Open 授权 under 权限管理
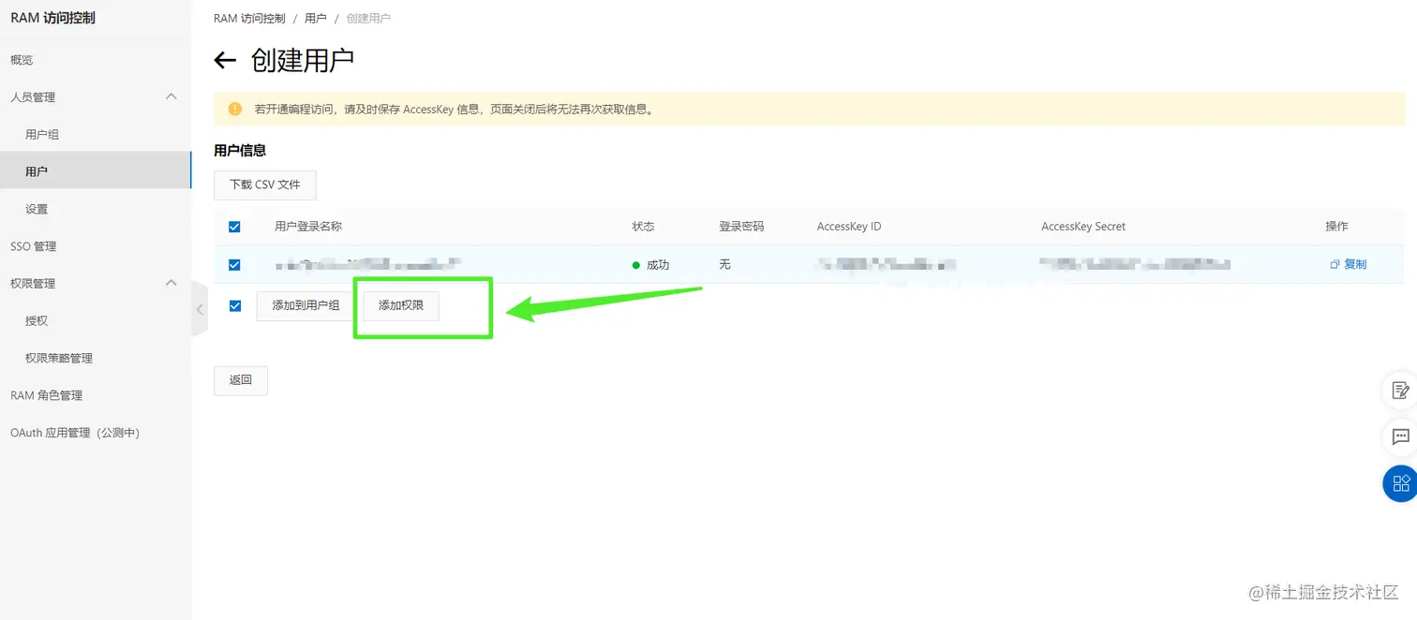 coord(37,320)
